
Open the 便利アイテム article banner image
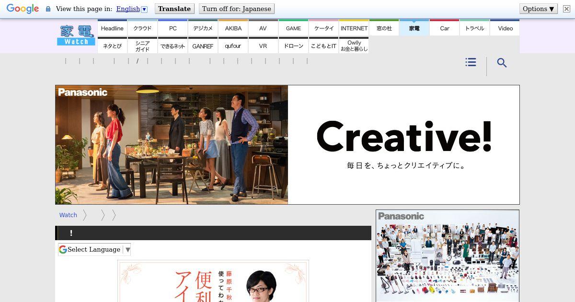pyautogui.click(x=213, y=281)
